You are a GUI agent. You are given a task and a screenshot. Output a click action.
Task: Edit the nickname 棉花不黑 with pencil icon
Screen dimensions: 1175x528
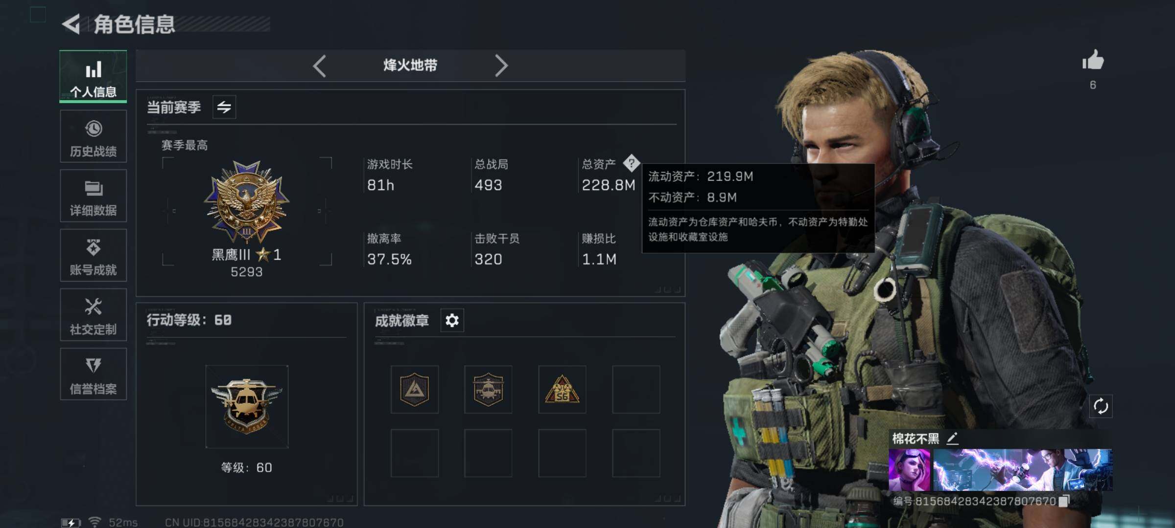tap(952, 439)
